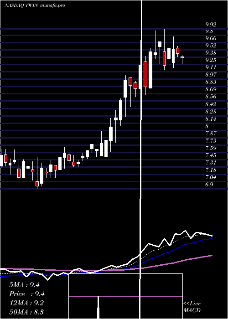Open the <<Live MACD label
This screenshot has width=228, height=319.
point(192,307)
